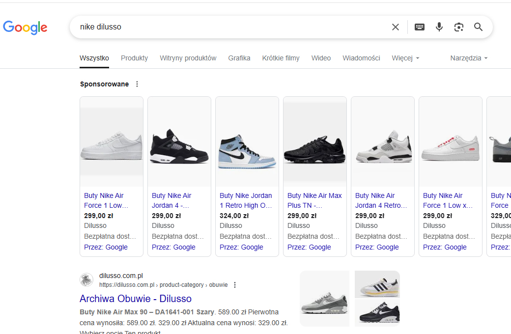This screenshot has width=511, height=334.
Task: Click the gray Air Max 90 thumbnail
Action: (324, 299)
